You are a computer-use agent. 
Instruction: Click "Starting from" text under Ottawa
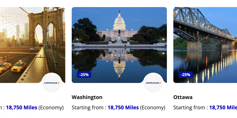189,108
